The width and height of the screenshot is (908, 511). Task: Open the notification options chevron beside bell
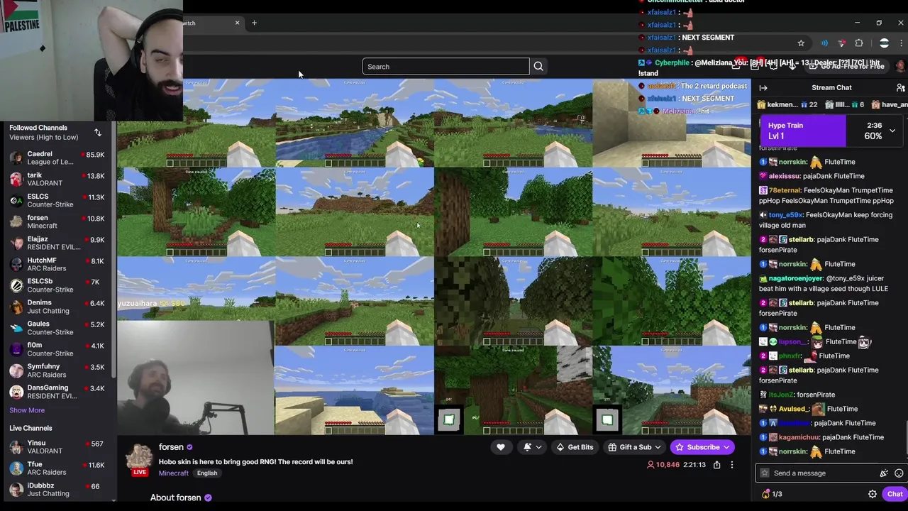[x=538, y=447]
